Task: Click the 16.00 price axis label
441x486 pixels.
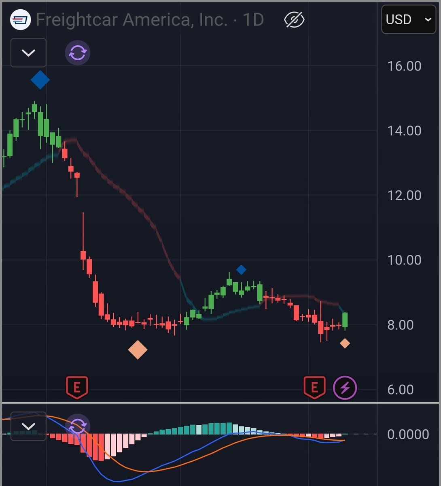Action: [404, 66]
